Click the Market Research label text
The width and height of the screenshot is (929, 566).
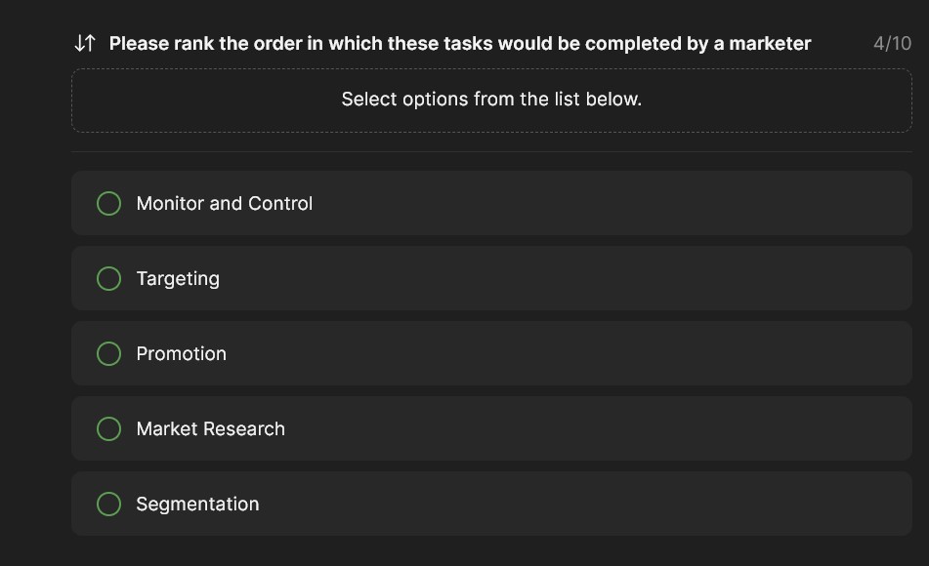[x=211, y=428]
